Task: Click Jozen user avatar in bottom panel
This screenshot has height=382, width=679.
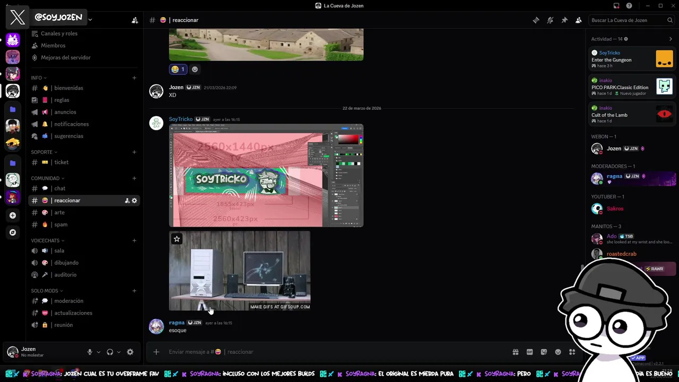Action: tap(12, 352)
